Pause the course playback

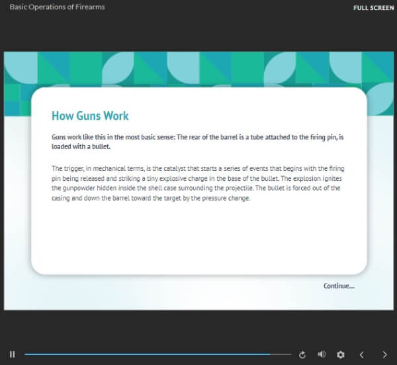[12, 354]
